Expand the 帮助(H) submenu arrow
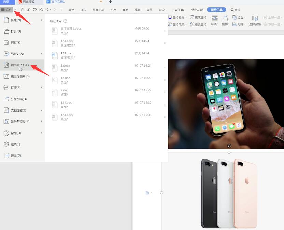The width and height of the screenshot is (284, 230). pyautogui.click(x=42, y=133)
